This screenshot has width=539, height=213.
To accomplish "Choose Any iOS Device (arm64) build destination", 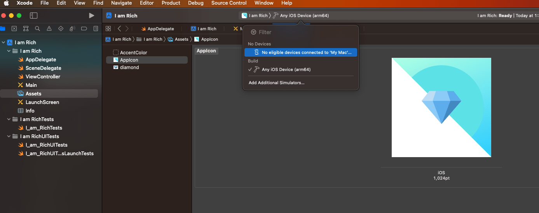I will tap(300, 69).
